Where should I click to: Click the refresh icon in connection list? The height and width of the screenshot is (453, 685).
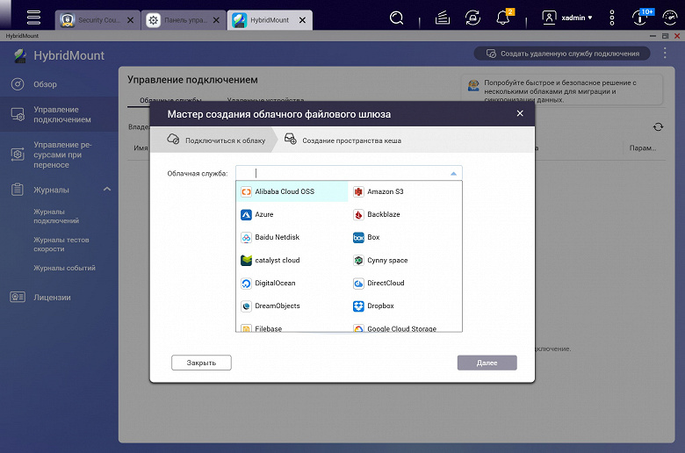pos(658,127)
